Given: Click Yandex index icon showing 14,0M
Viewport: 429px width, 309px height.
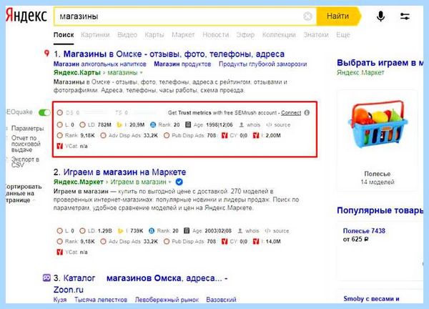Looking at the screenshot, I should [256, 241].
